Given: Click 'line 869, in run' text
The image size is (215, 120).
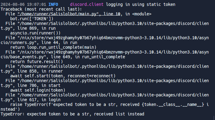Looking at the screenshot, I should tap(36, 28).
